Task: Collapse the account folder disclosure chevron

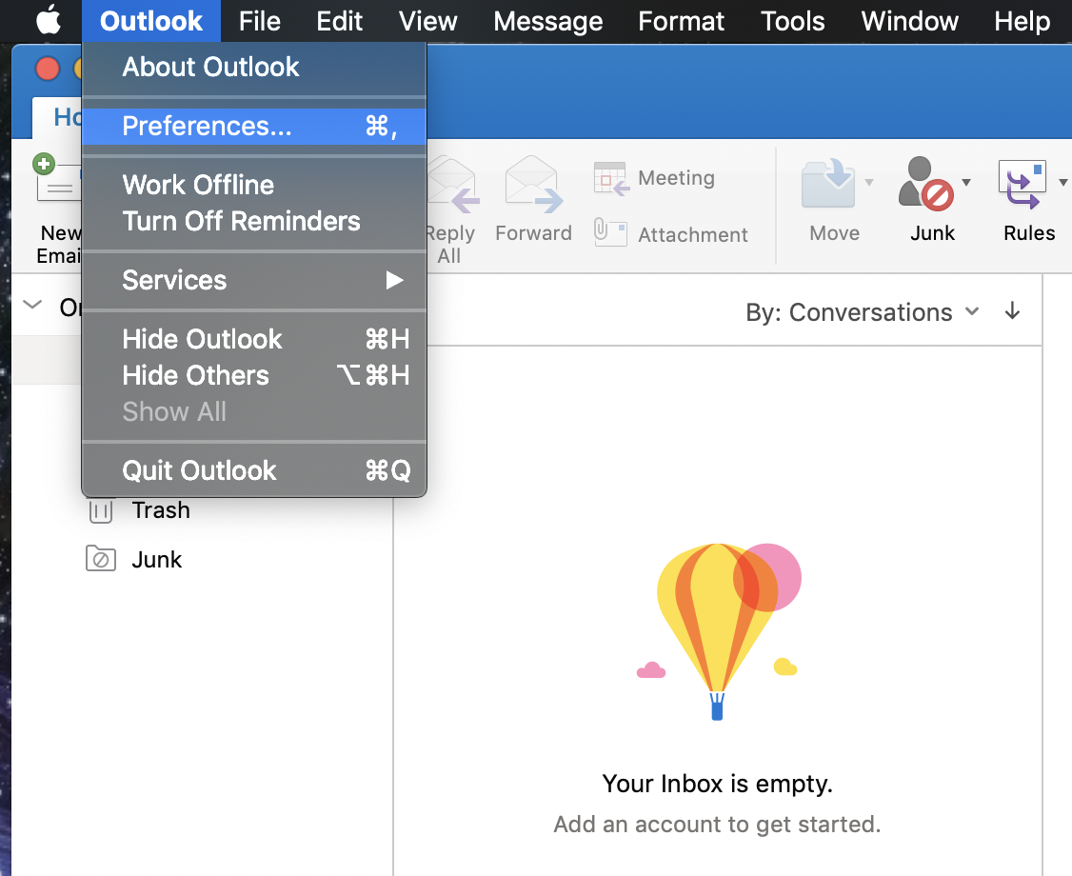Action: pyautogui.click(x=31, y=305)
